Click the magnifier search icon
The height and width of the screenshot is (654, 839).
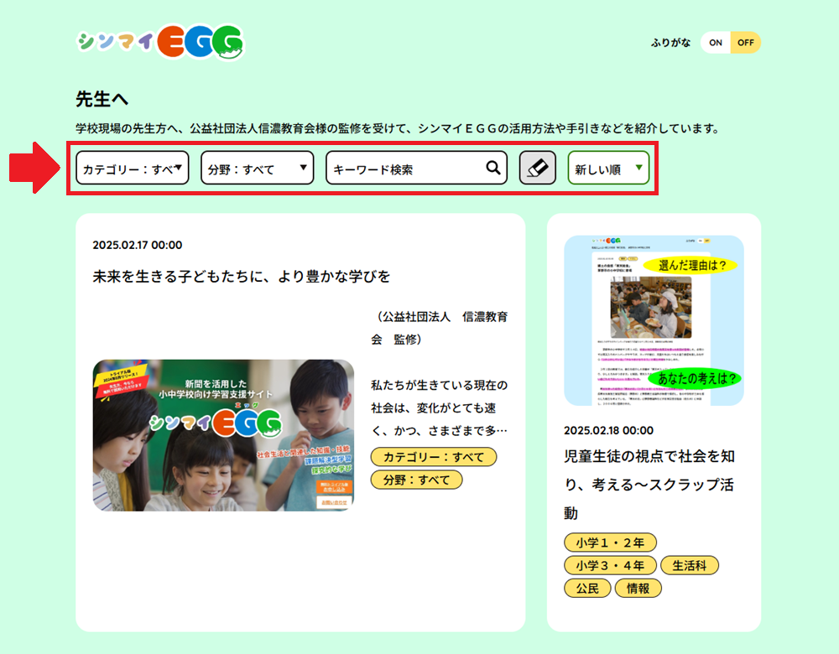tap(492, 168)
